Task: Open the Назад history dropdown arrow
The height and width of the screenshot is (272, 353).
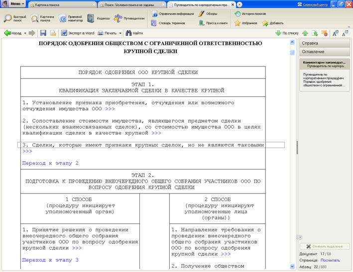Action: 25,33
